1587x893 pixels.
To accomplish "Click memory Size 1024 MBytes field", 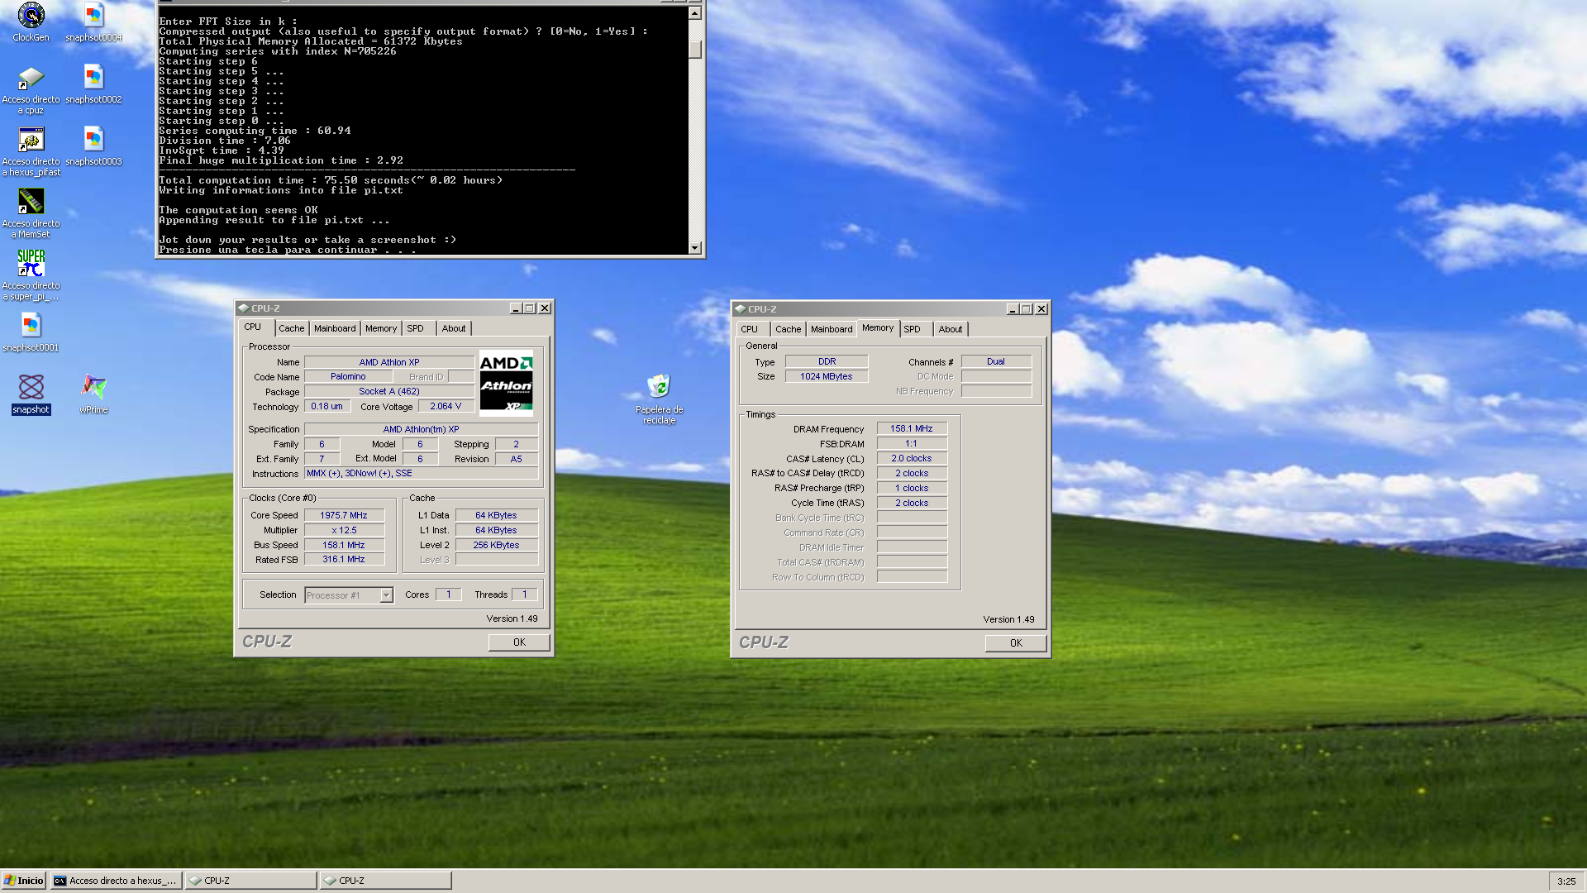I will coord(827,376).
